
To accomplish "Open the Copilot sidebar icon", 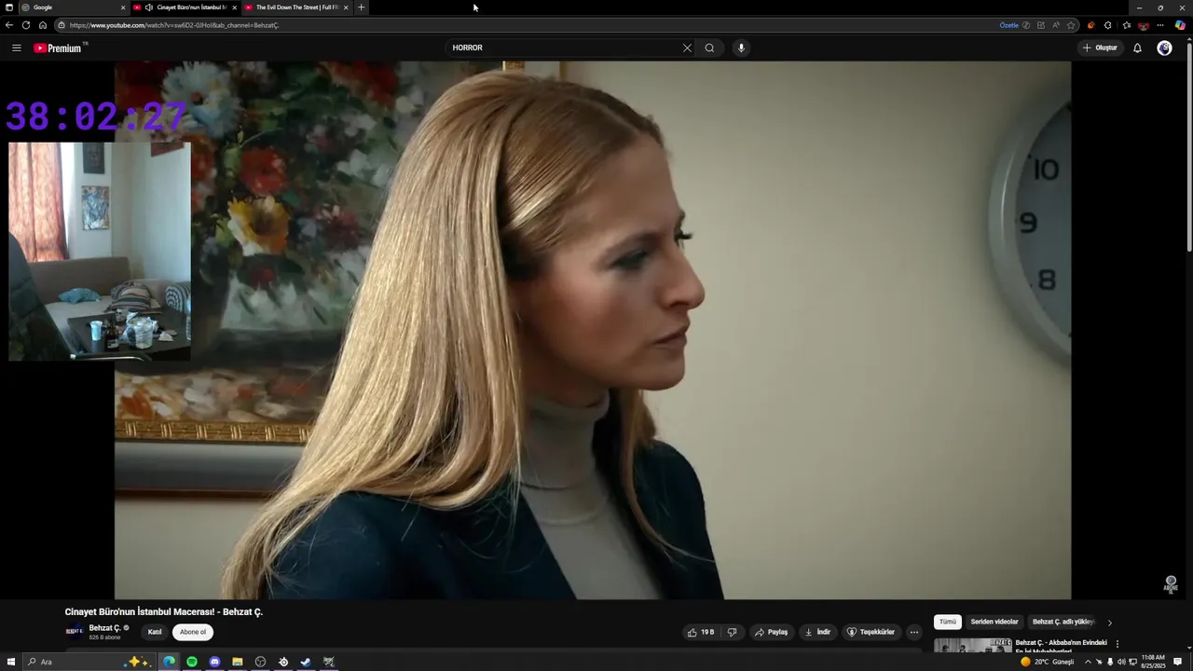I will 1180,25.
